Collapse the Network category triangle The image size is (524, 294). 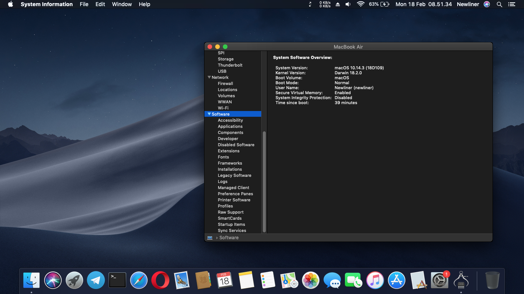pyautogui.click(x=209, y=77)
